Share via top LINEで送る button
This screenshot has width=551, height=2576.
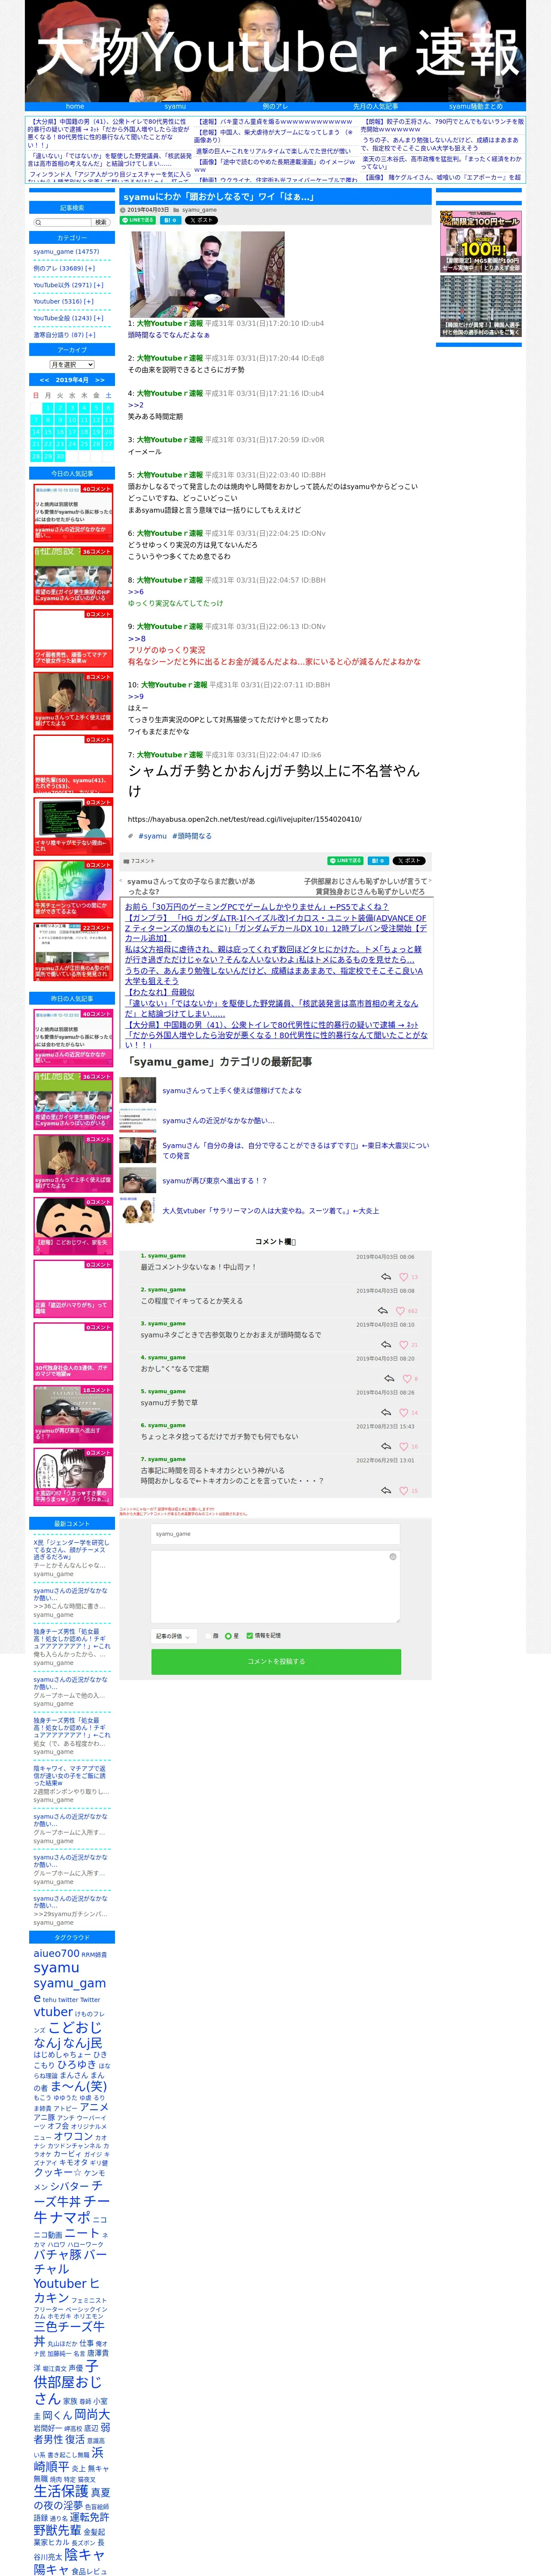click(139, 220)
